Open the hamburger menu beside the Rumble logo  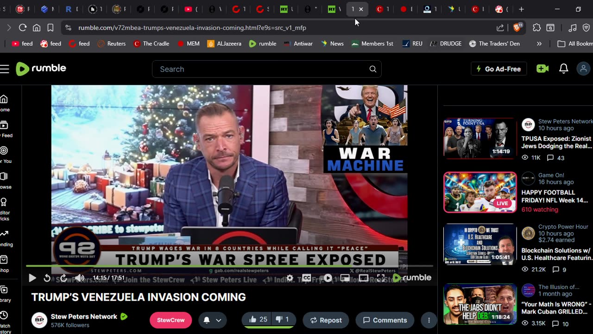(x=5, y=69)
